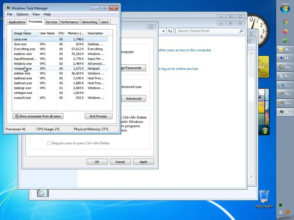294x220 pixels.
Task: Sort processes by Description column header
Action: pyautogui.click(x=96, y=33)
